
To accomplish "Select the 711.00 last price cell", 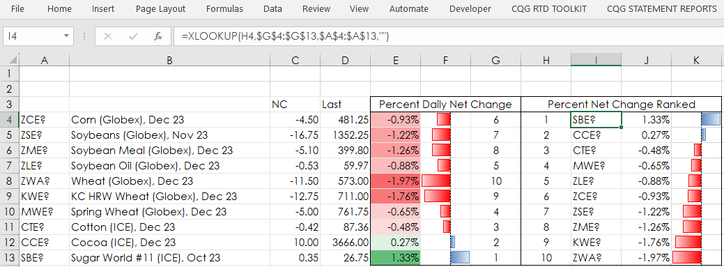I will [345, 197].
